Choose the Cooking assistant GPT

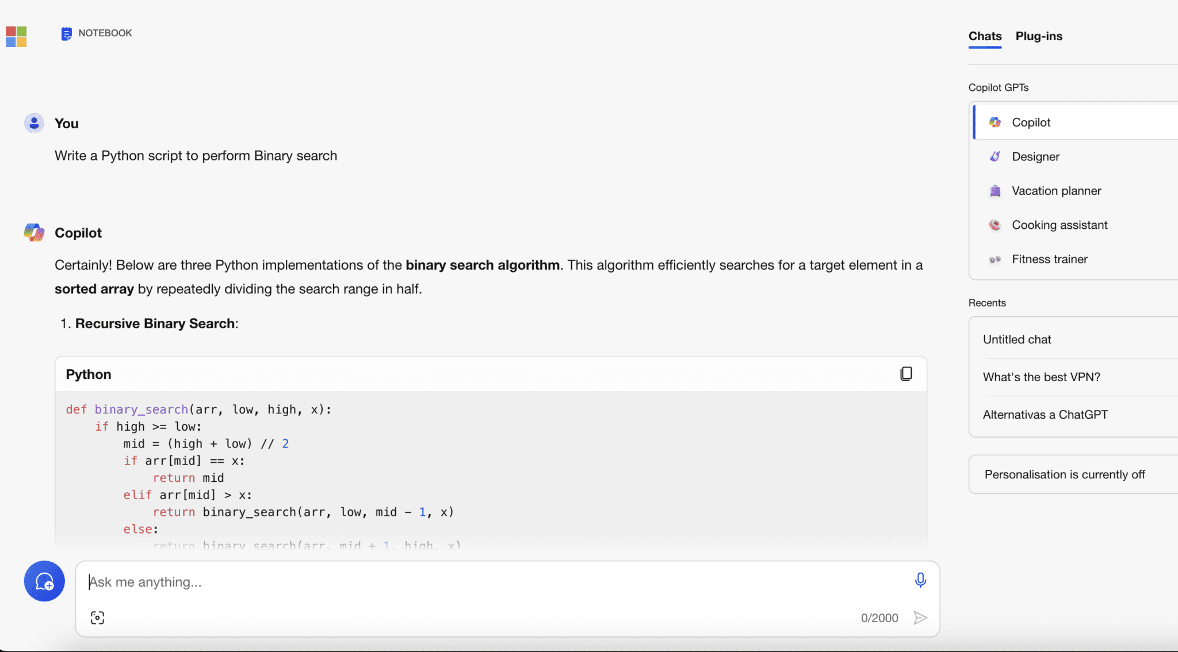coord(1060,225)
